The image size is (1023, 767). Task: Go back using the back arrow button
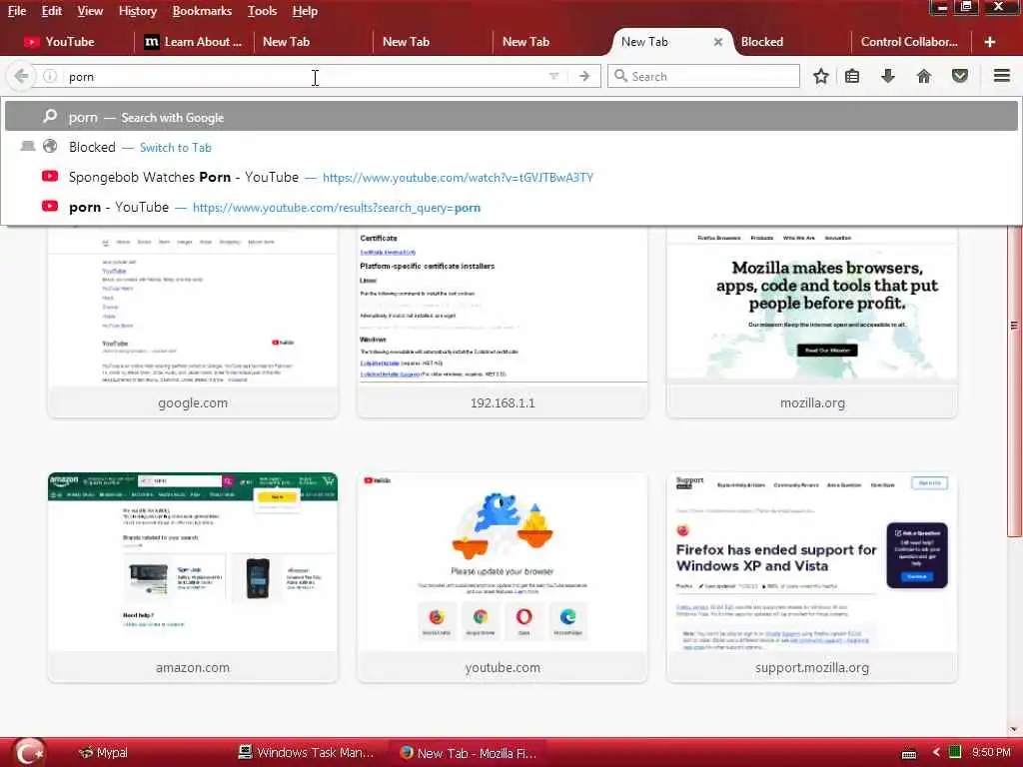21,76
